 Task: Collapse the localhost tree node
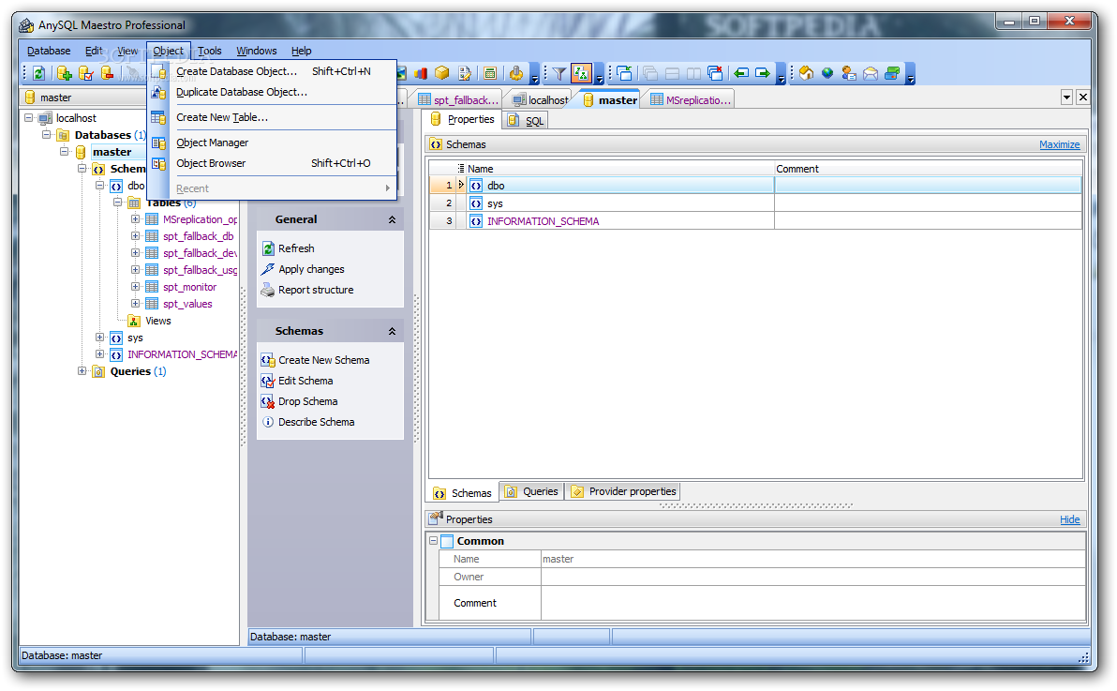coord(28,117)
